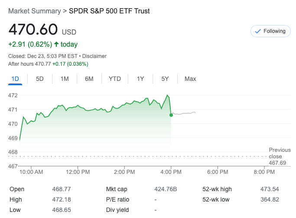Click the green closing price dot on chart

[171, 115]
